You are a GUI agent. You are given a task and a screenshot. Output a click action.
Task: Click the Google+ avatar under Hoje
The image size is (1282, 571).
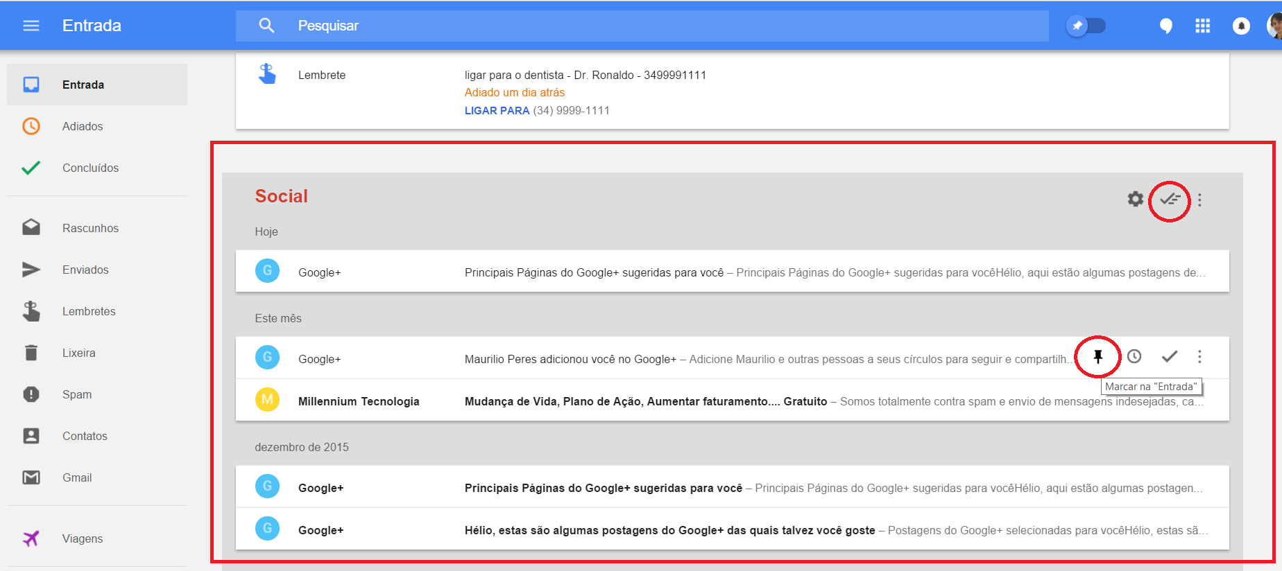pos(267,271)
